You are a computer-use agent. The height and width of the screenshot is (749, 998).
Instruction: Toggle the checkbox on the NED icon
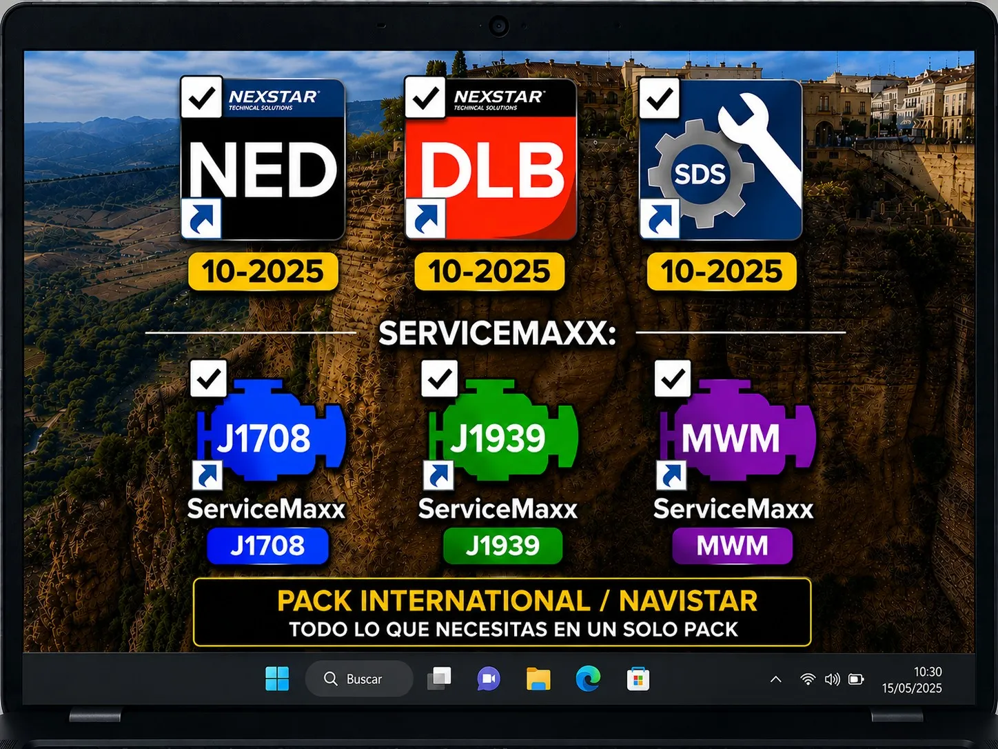201,97
